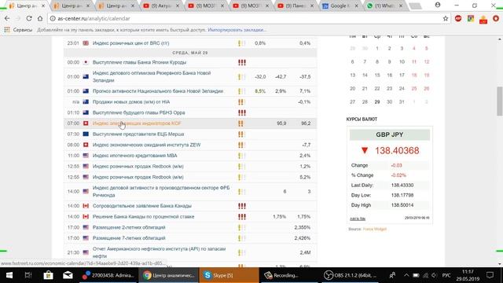
Task: Switch to Recording taskbar window
Action: click(x=289, y=275)
